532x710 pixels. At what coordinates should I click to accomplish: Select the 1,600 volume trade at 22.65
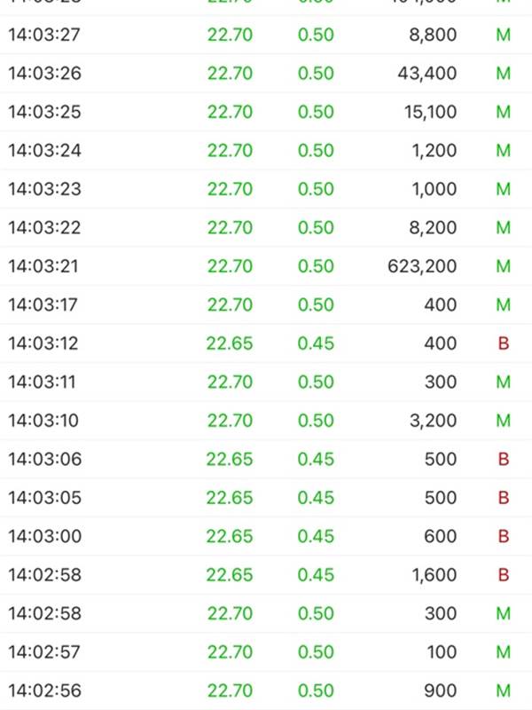point(434,575)
